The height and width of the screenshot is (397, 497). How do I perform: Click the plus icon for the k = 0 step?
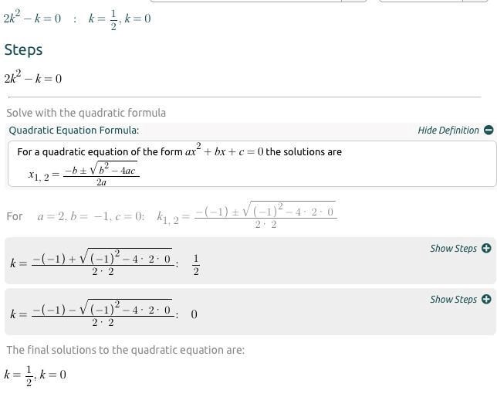pyautogui.click(x=486, y=300)
